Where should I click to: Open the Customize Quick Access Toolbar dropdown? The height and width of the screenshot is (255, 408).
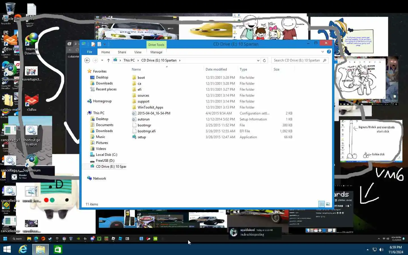(x=105, y=44)
